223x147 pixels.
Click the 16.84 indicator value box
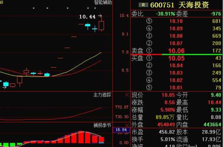tap(121, 130)
